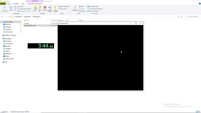Select the Buried Alive exe file
The width and height of the screenshot is (201, 113).
(x=30, y=25)
